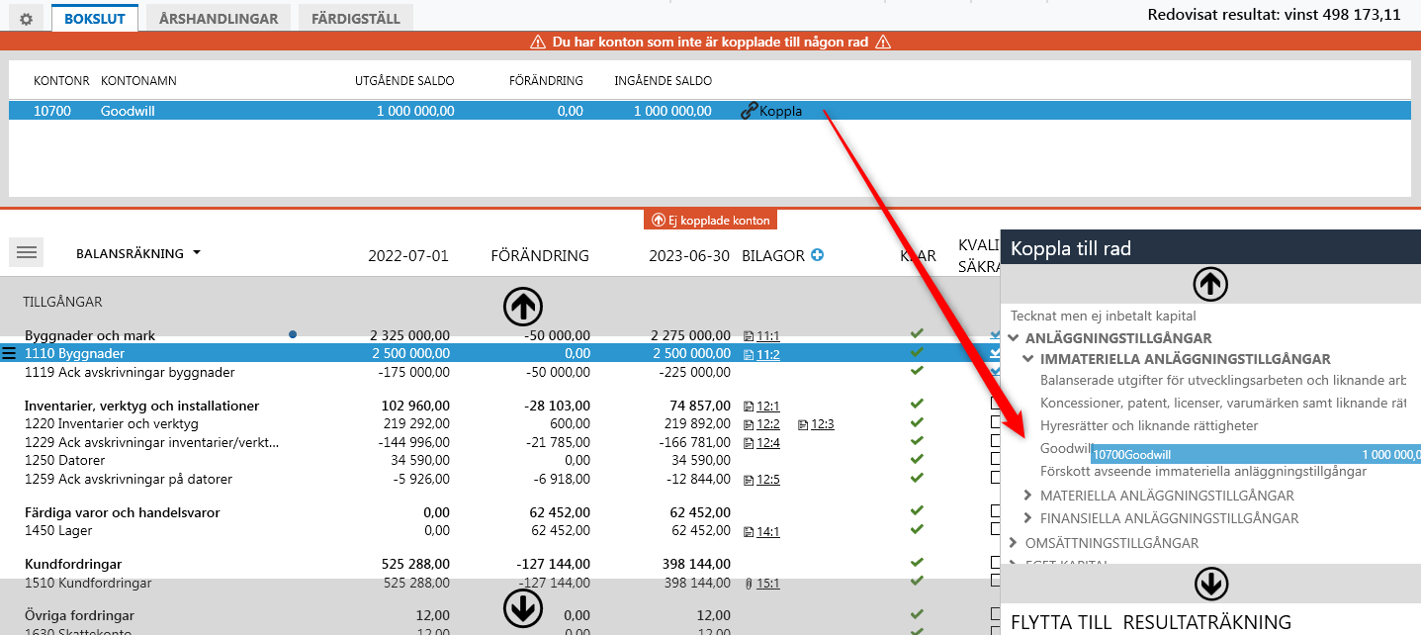Click the drag handle on row 1110 Byggnader
The width and height of the screenshot is (1421, 635).
(x=9, y=353)
